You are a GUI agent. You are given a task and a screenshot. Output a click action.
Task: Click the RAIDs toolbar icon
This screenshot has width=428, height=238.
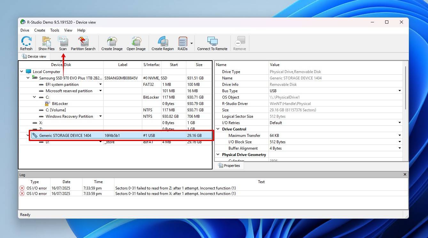coord(183,43)
